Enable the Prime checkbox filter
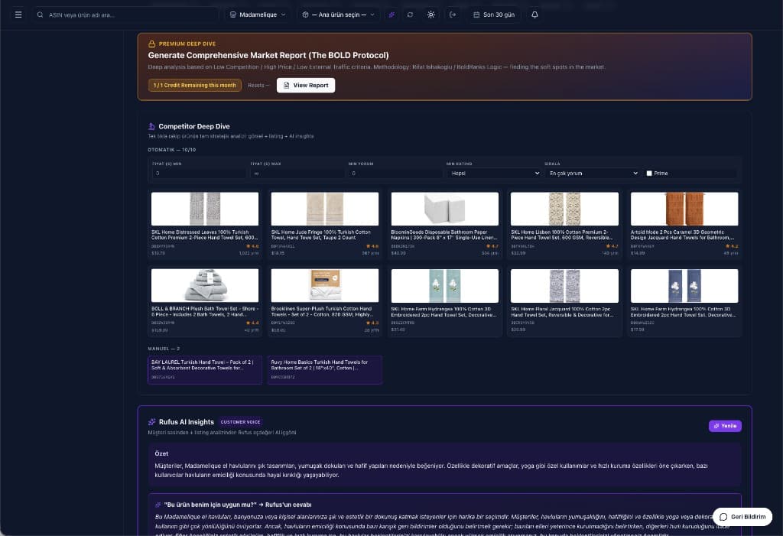Screen dimensions: 783x536 [649, 174]
